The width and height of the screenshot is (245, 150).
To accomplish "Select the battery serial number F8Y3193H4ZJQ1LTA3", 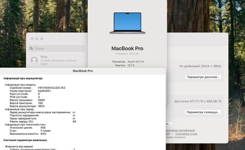I will pos(52,88).
